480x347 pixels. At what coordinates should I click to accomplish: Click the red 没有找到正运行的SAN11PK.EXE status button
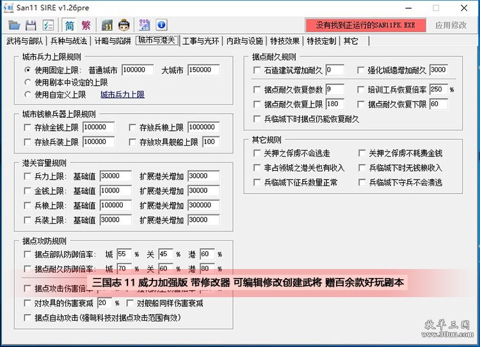pos(365,25)
